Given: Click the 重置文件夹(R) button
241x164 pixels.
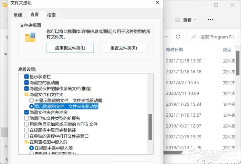Looking at the screenshot, I should 124,48.
